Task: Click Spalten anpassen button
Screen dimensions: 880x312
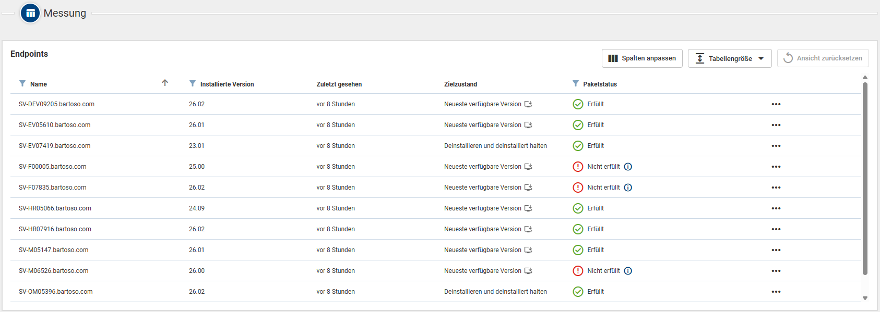Action: 642,58
